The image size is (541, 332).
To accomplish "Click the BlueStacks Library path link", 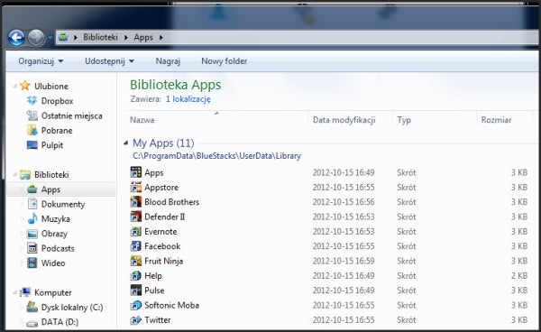I will point(216,156).
